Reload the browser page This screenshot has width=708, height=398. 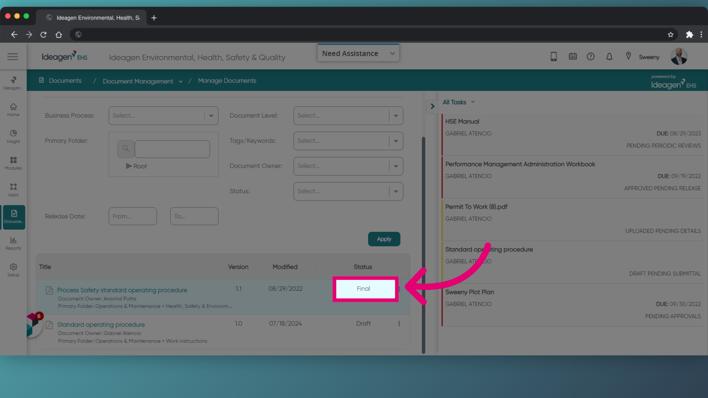click(44, 34)
